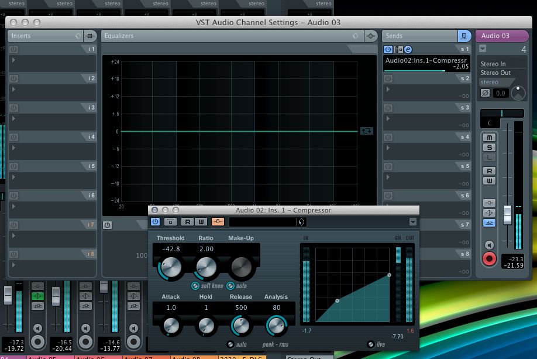Viewport: 537px width, 359px height.
Task: Mute the Audio 03 channel with M button
Action: [489, 138]
